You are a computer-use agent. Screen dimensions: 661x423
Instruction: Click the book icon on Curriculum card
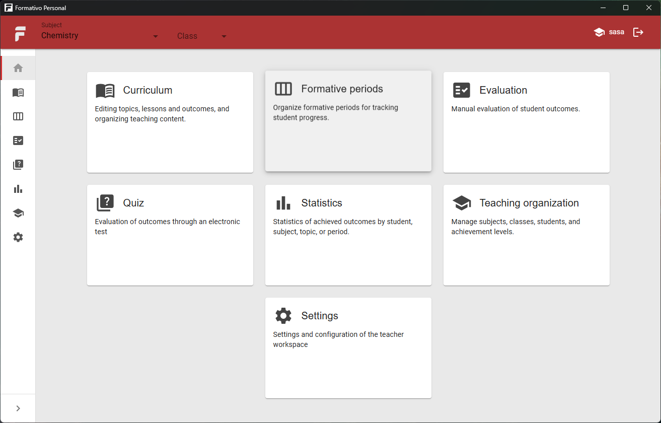click(105, 91)
